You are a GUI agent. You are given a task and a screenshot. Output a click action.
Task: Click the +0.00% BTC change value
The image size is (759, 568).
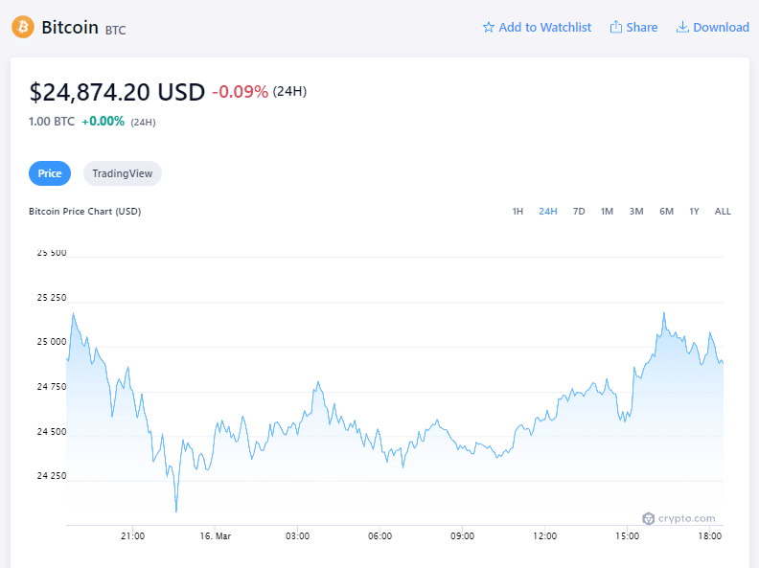[103, 121]
